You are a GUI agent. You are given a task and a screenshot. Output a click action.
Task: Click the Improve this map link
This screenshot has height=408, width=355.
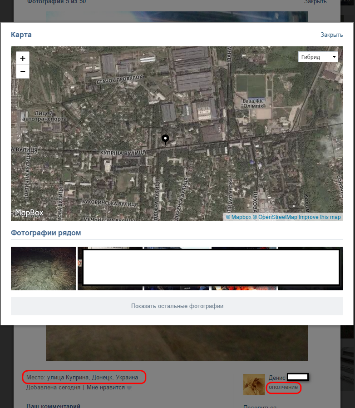coord(320,217)
